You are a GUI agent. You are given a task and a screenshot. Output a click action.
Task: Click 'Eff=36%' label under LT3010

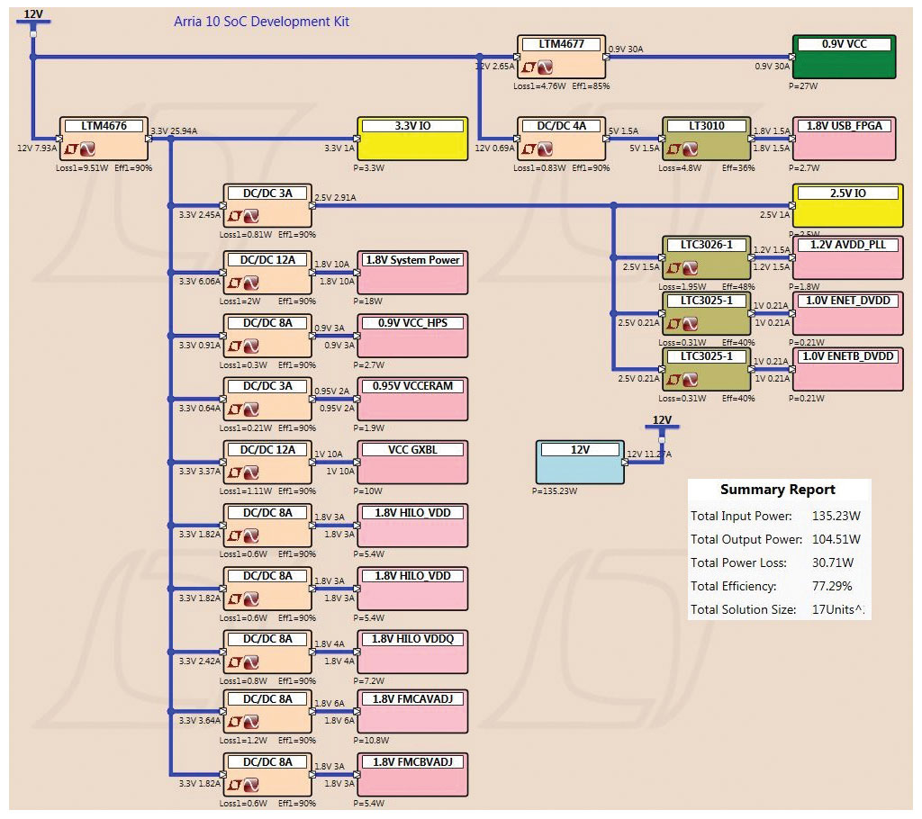[x=738, y=168]
